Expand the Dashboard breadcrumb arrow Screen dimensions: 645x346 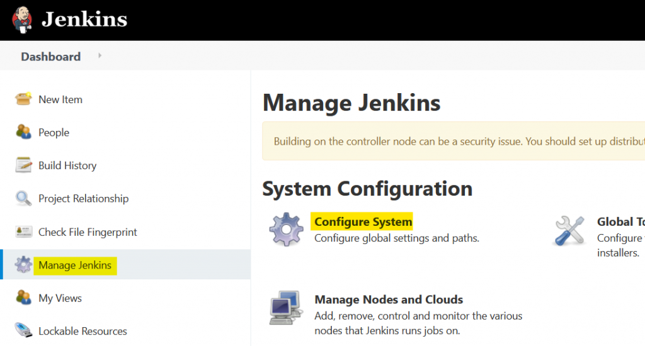point(100,55)
